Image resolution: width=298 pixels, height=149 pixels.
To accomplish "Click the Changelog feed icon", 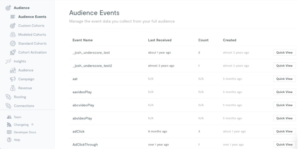I will tap(9, 125).
